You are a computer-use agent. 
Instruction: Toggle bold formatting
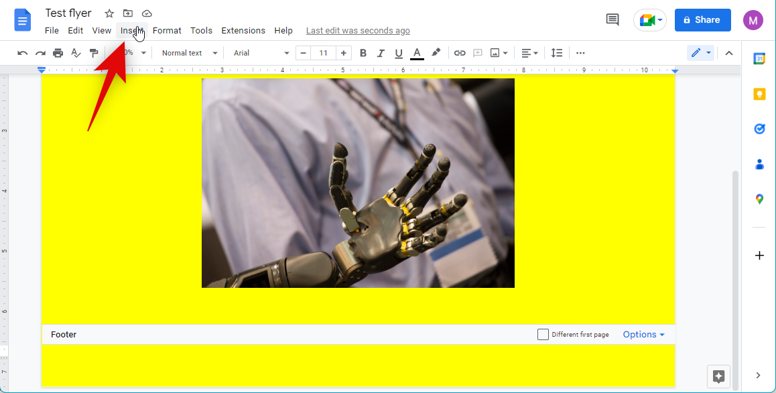coord(363,53)
